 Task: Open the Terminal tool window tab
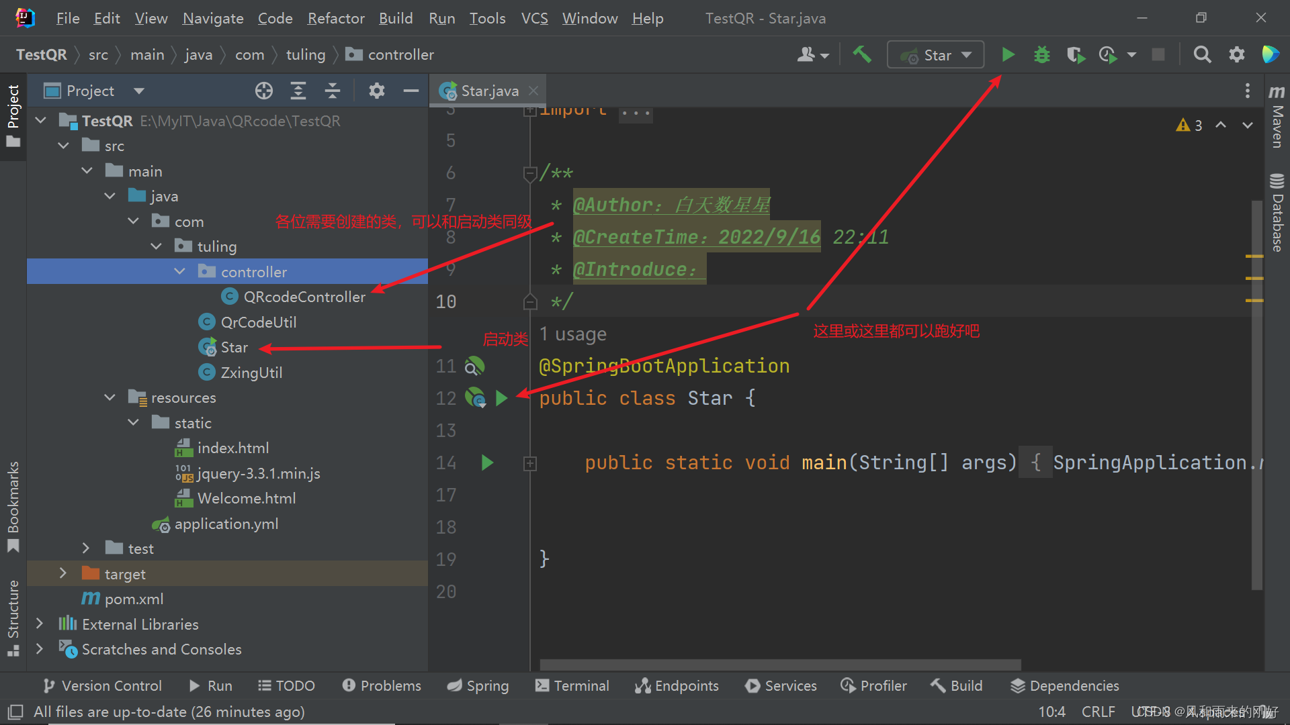(572, 685)
